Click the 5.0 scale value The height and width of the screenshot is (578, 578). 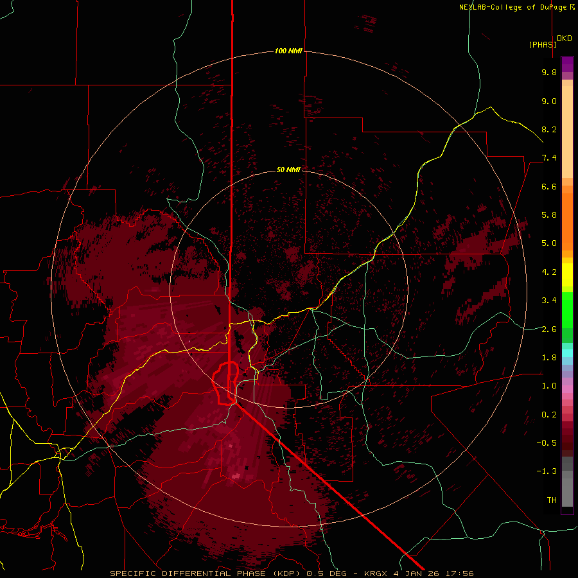pos(549,243)
